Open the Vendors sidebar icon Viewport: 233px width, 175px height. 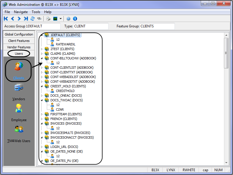tap(19, 87)
